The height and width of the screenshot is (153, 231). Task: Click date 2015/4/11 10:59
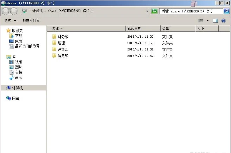pos(140,56)
